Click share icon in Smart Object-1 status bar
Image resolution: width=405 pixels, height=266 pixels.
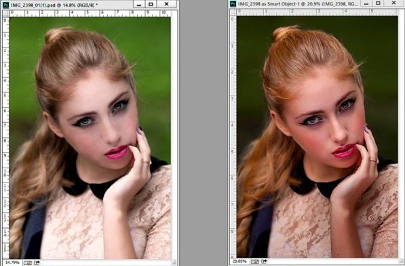point(264,262)
